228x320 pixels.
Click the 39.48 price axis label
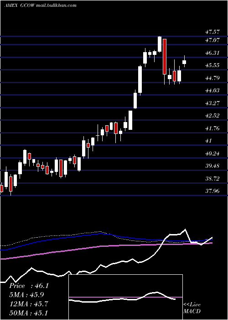click(212, 166)
